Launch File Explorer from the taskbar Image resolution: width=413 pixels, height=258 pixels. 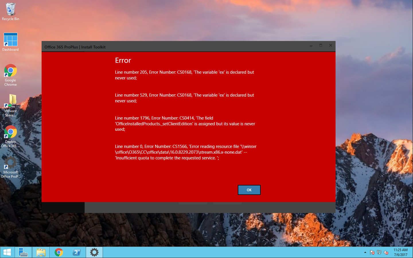(41, 252)
